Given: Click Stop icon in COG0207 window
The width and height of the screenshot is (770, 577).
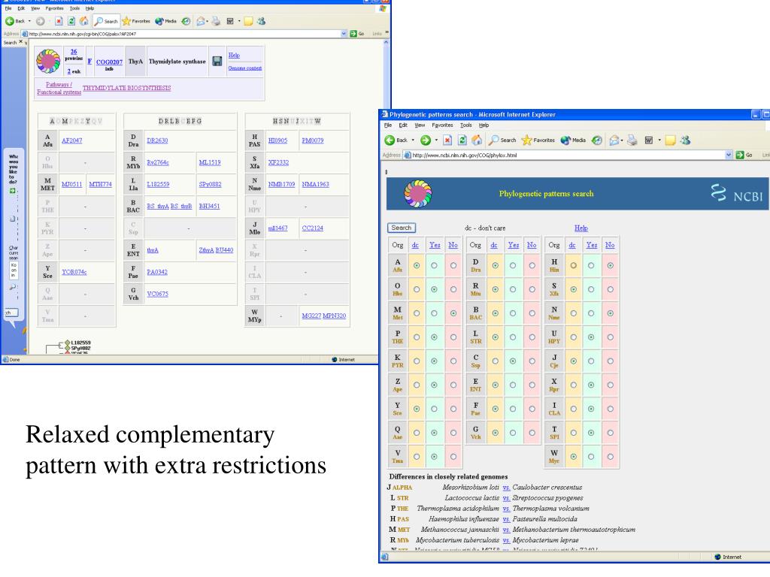Looking at the screenshot, I should (59, 21).
